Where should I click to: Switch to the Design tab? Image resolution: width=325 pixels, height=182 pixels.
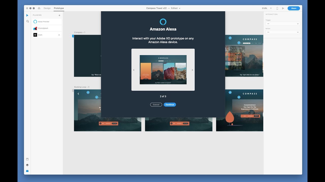coord(47,8)
